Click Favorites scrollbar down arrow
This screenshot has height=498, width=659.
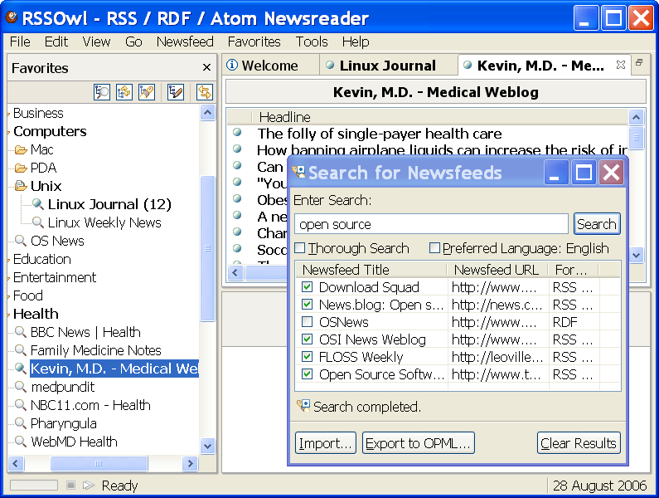pos(207,446)
